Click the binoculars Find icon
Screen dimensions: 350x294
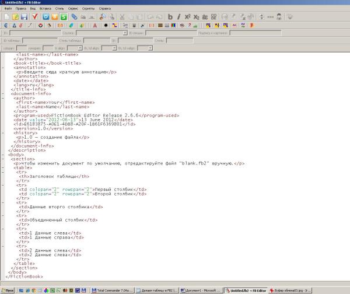(103, 17)
